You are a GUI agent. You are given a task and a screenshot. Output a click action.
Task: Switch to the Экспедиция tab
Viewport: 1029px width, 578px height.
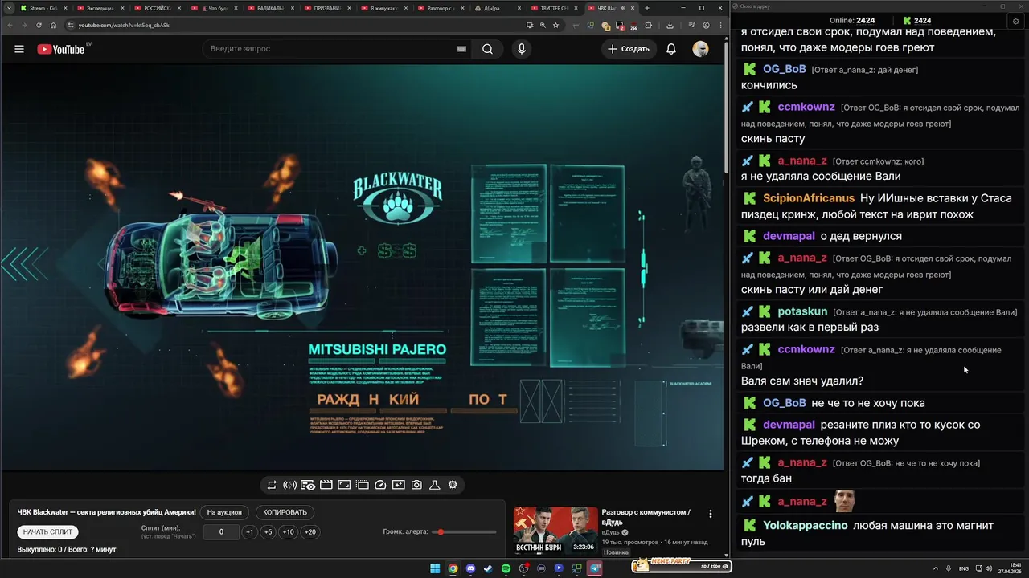pos(99,8)
